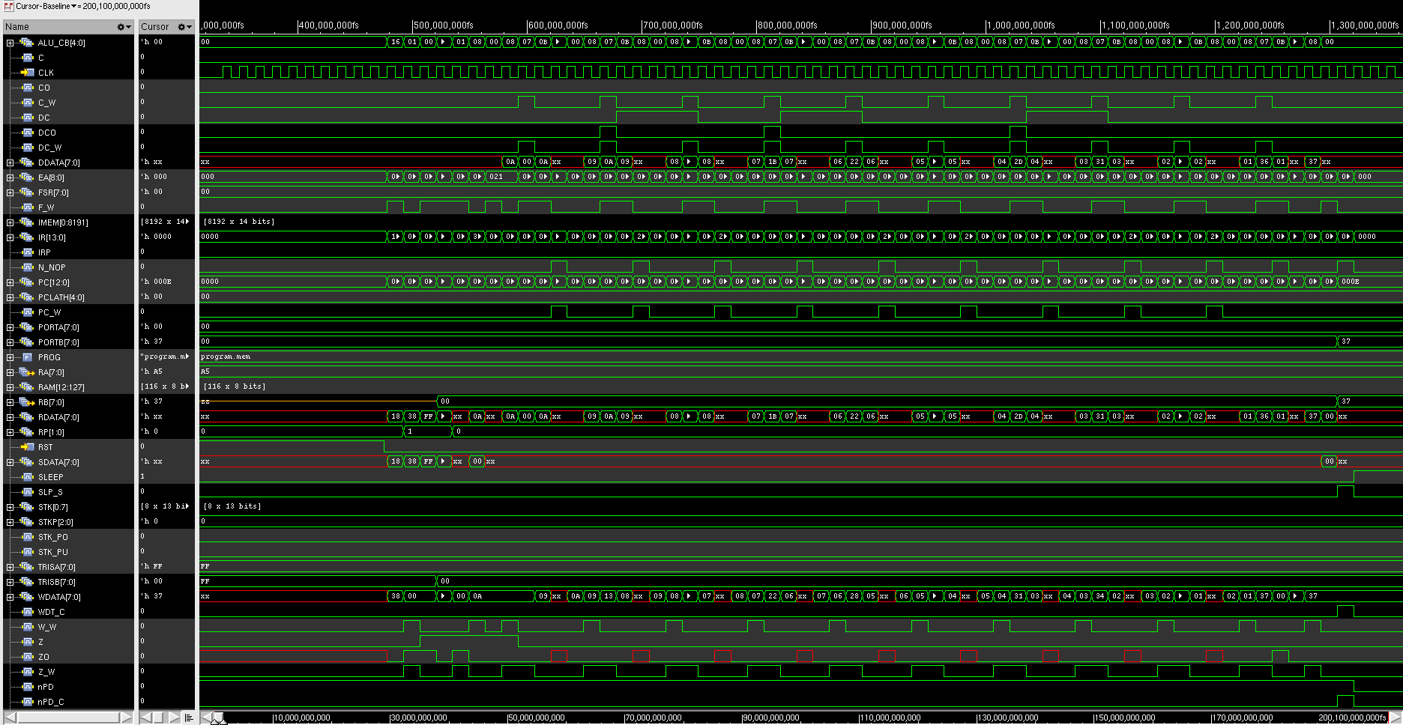Expand the IR[13:0] bus

click(10, 237)
